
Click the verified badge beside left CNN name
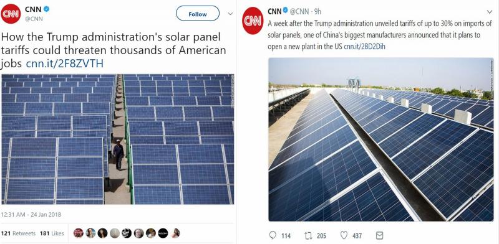pyautogui.click(x=46, y=9)
